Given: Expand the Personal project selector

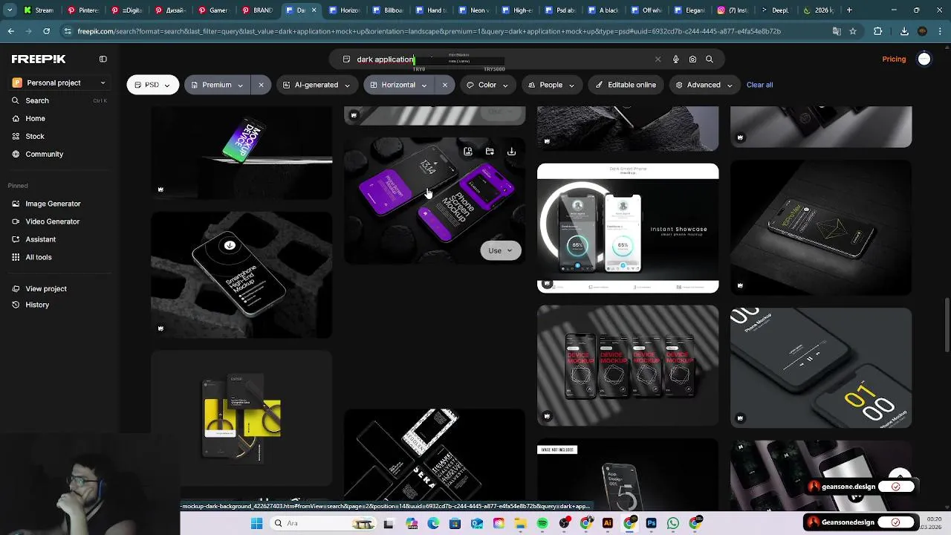Looking at the screenshot, I should 59,82.
